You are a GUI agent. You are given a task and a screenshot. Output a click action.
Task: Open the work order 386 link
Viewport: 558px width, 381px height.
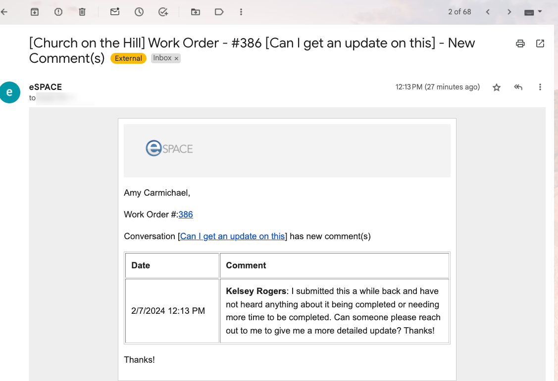(x=186, y=214)
